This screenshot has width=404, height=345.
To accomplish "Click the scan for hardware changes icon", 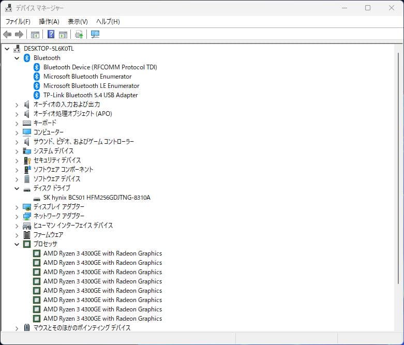I will point(95,34).
